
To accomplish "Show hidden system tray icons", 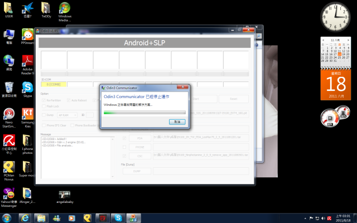I will coord(305,219).
